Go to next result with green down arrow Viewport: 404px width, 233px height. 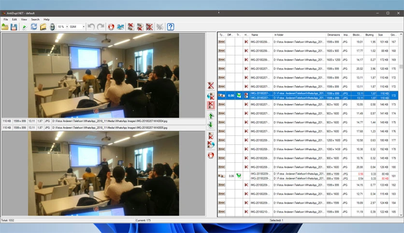click(x=211, y=125)
